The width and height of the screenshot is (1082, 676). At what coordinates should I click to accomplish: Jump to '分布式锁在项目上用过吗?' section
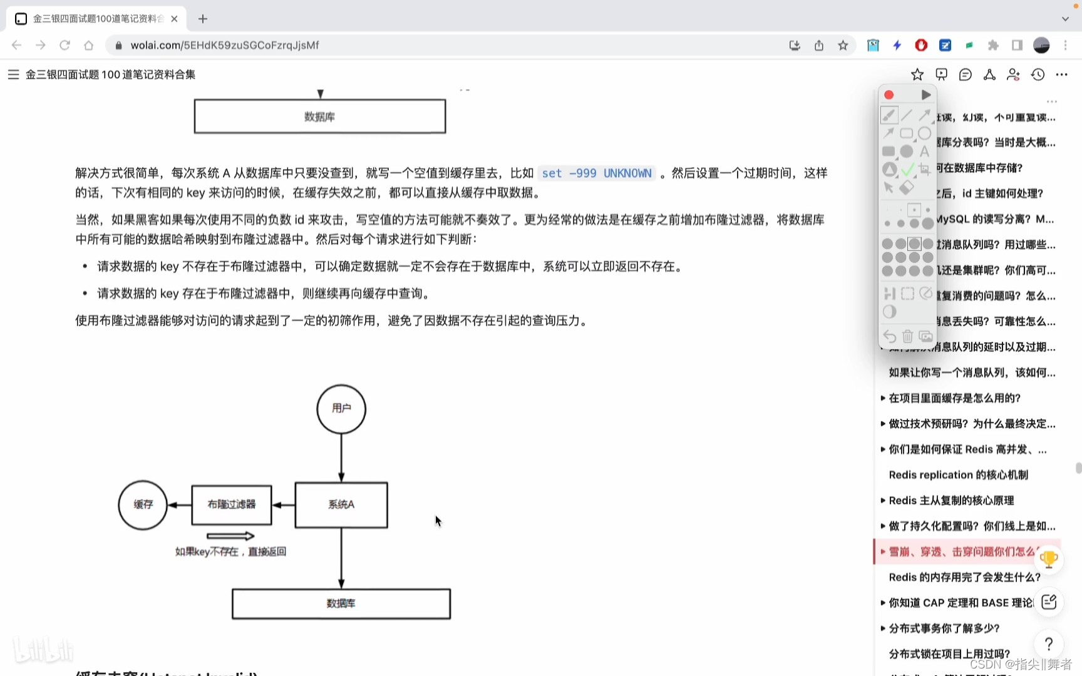click(949, 654)
